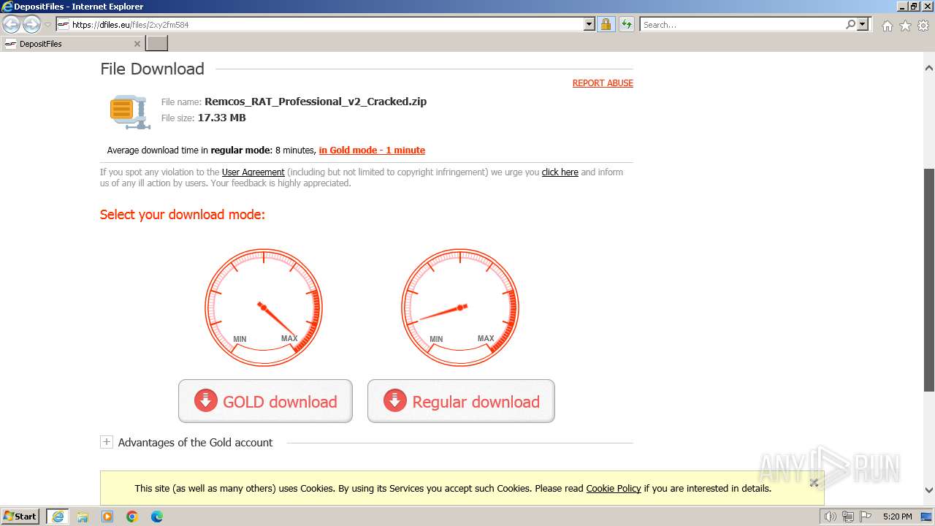
Task: Click the file name Remcos_RAT_Professional_v2_Cracked.zip
Action: click(x=316, y=102)
